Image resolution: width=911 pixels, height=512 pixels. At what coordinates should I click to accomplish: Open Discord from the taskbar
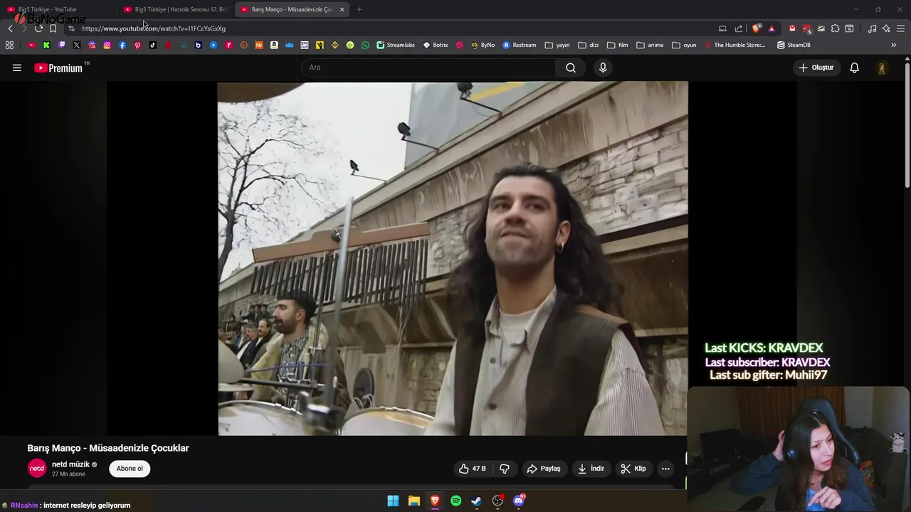coord(519,501)
